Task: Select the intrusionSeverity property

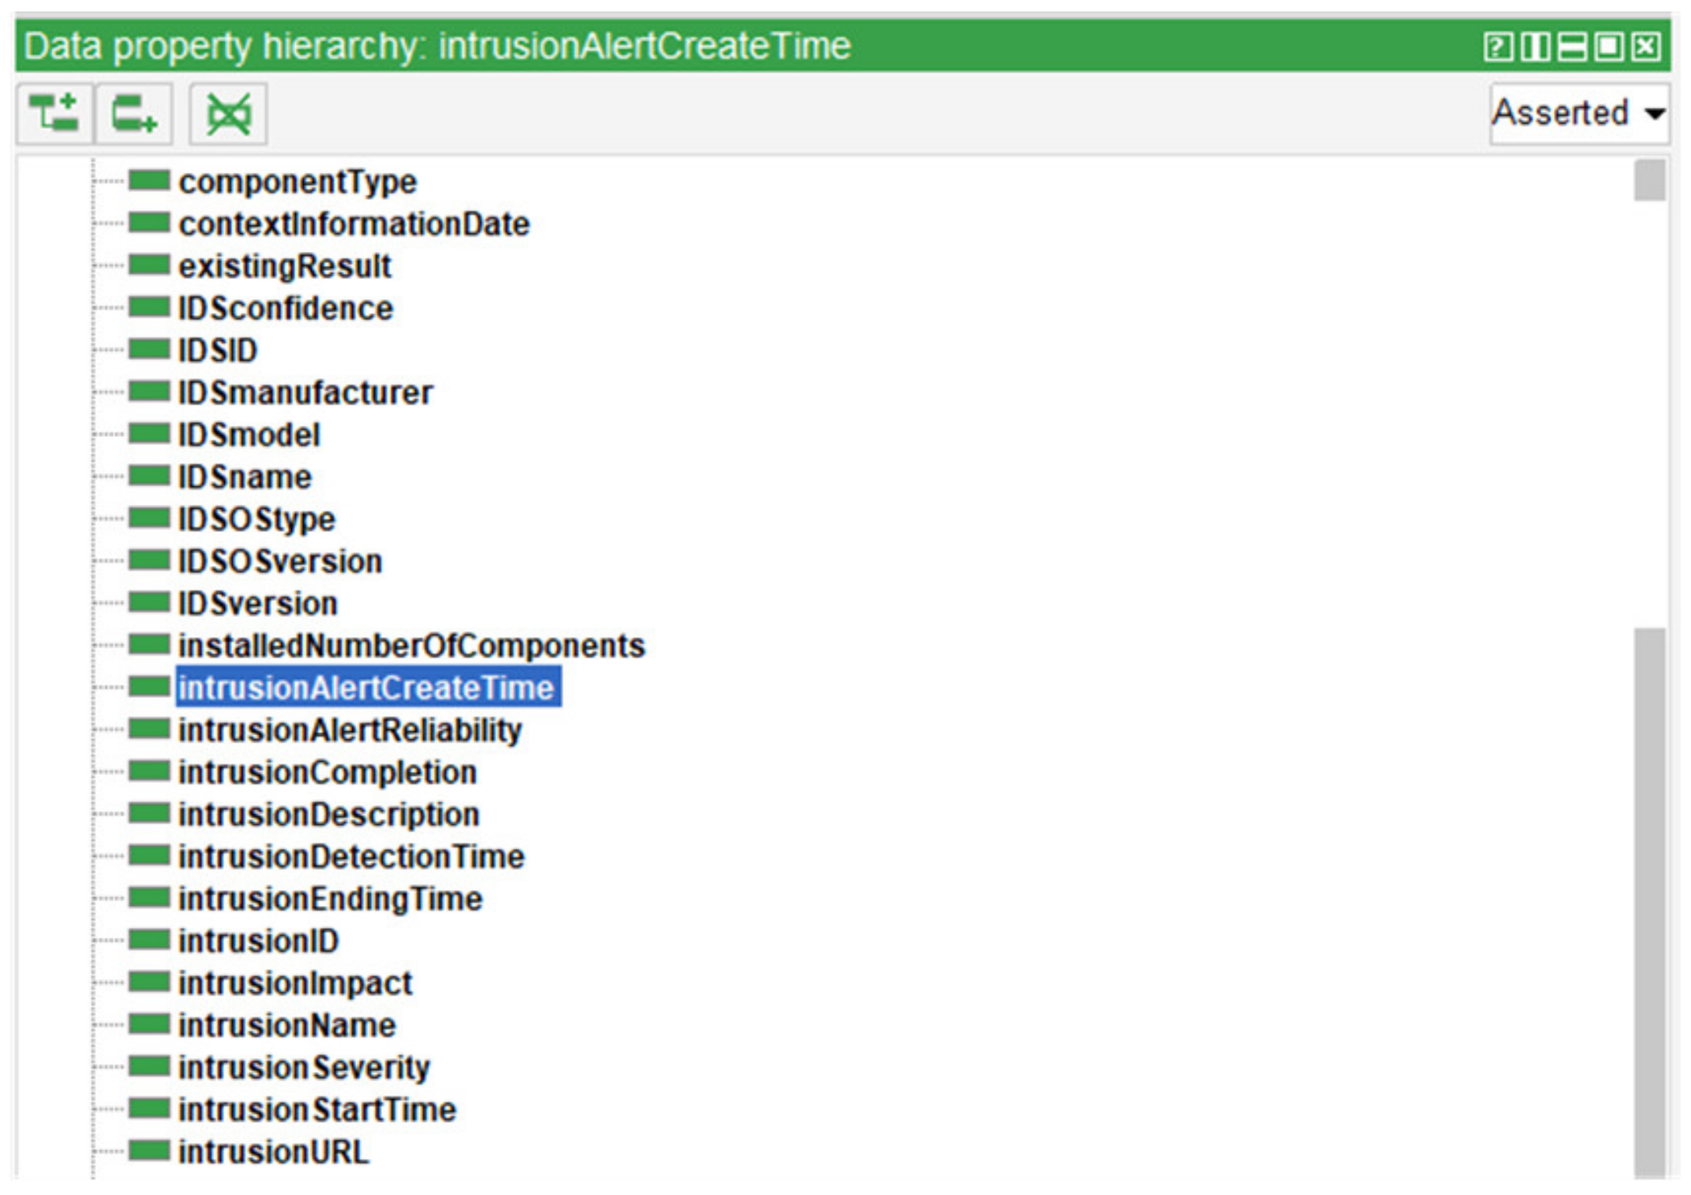Action: [x=304, y=1067]
